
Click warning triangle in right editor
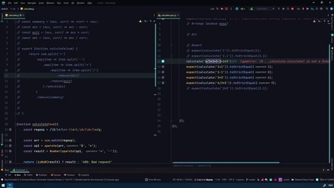pyautogui.click(x=314, y=21)
